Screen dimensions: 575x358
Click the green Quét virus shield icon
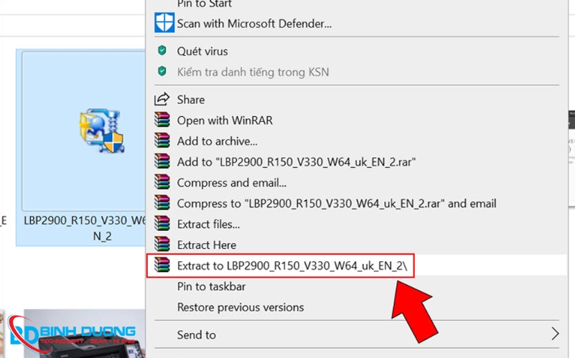click(162, 51)
